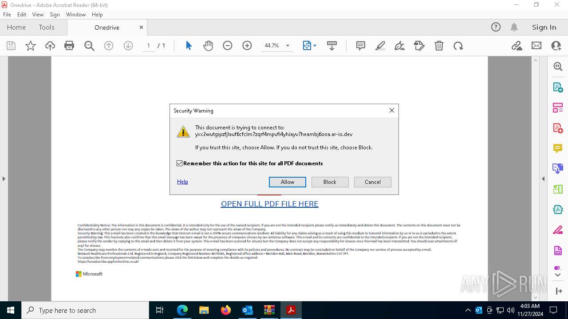Viewport: 568px width, 319px height.
Task: Switch to the Tools tab
Action: (x=47, y=27)
